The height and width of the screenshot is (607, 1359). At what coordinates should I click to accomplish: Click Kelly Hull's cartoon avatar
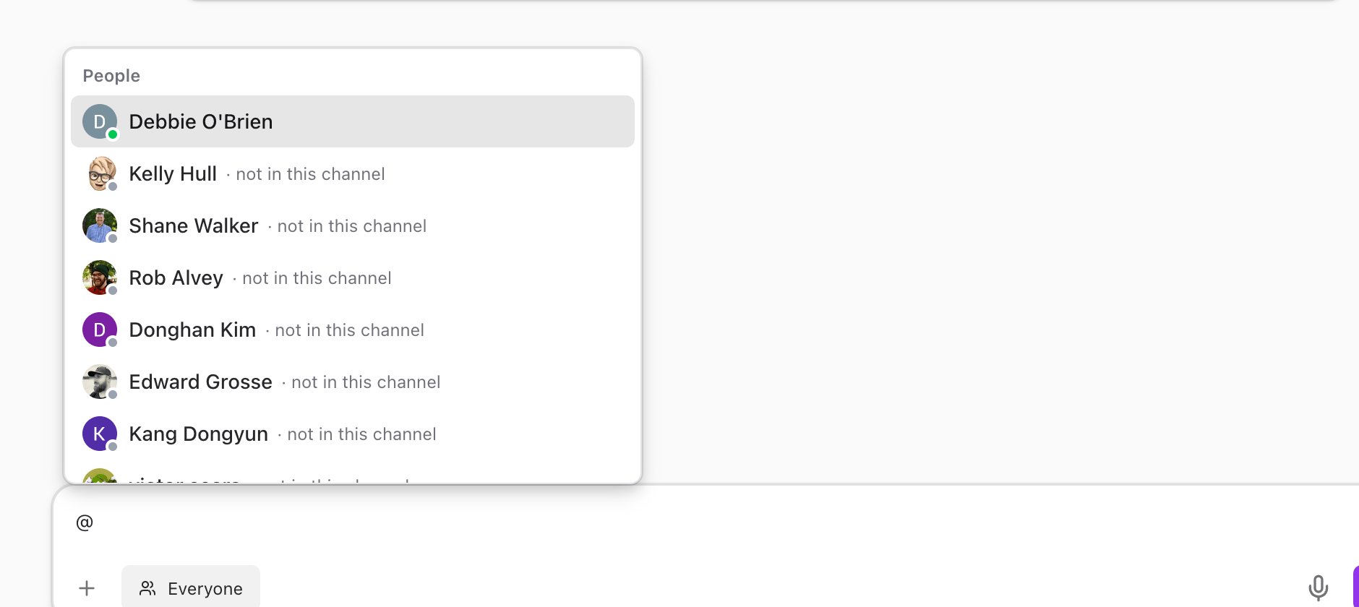(100, 173)
